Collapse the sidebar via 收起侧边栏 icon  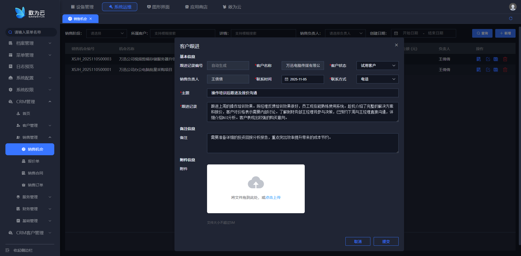click(8, 250)
